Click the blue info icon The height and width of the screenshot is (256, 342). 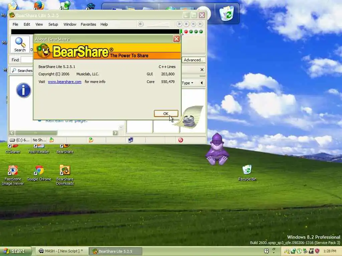coord(24,90)
